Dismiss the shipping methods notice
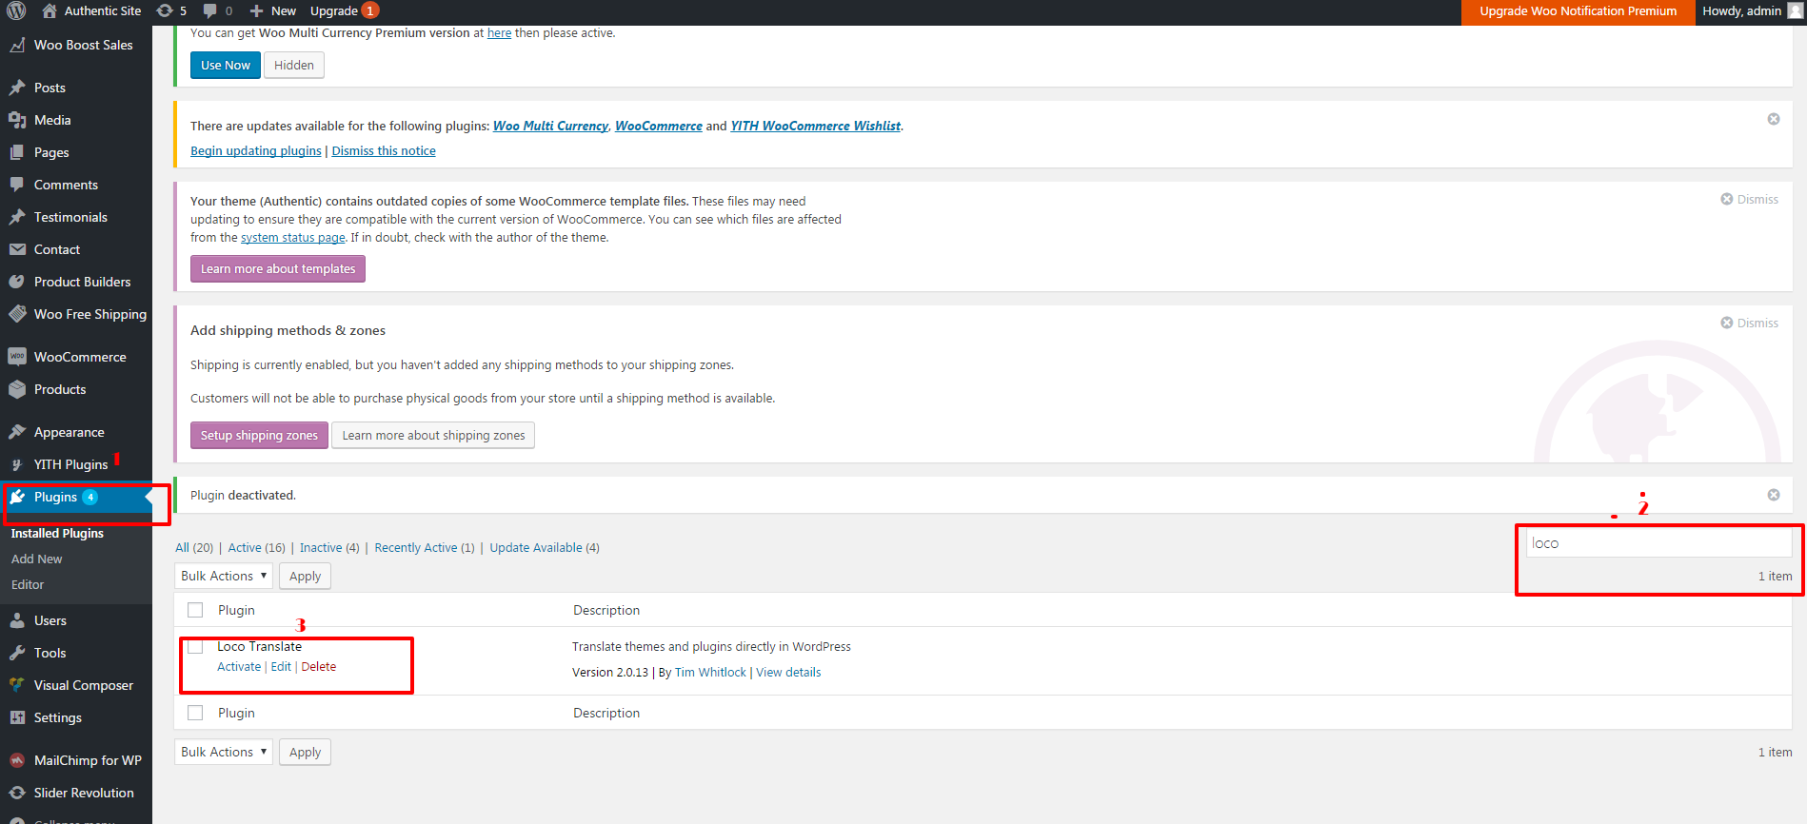The width and height of the screenshot is (1807, 824). click(x=1750, y=323)
